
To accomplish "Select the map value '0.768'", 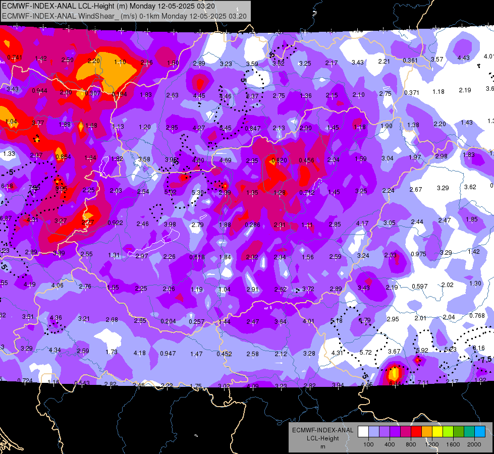I will [477, 316].
